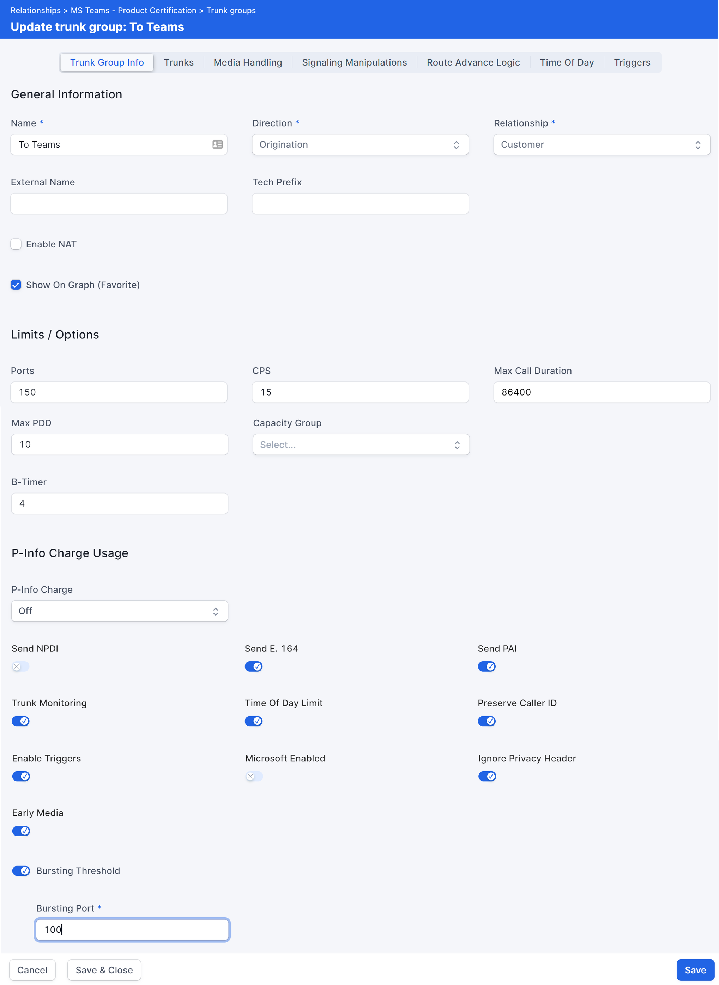Enable the Microsoft Enabled toggle

click(254, 776)
